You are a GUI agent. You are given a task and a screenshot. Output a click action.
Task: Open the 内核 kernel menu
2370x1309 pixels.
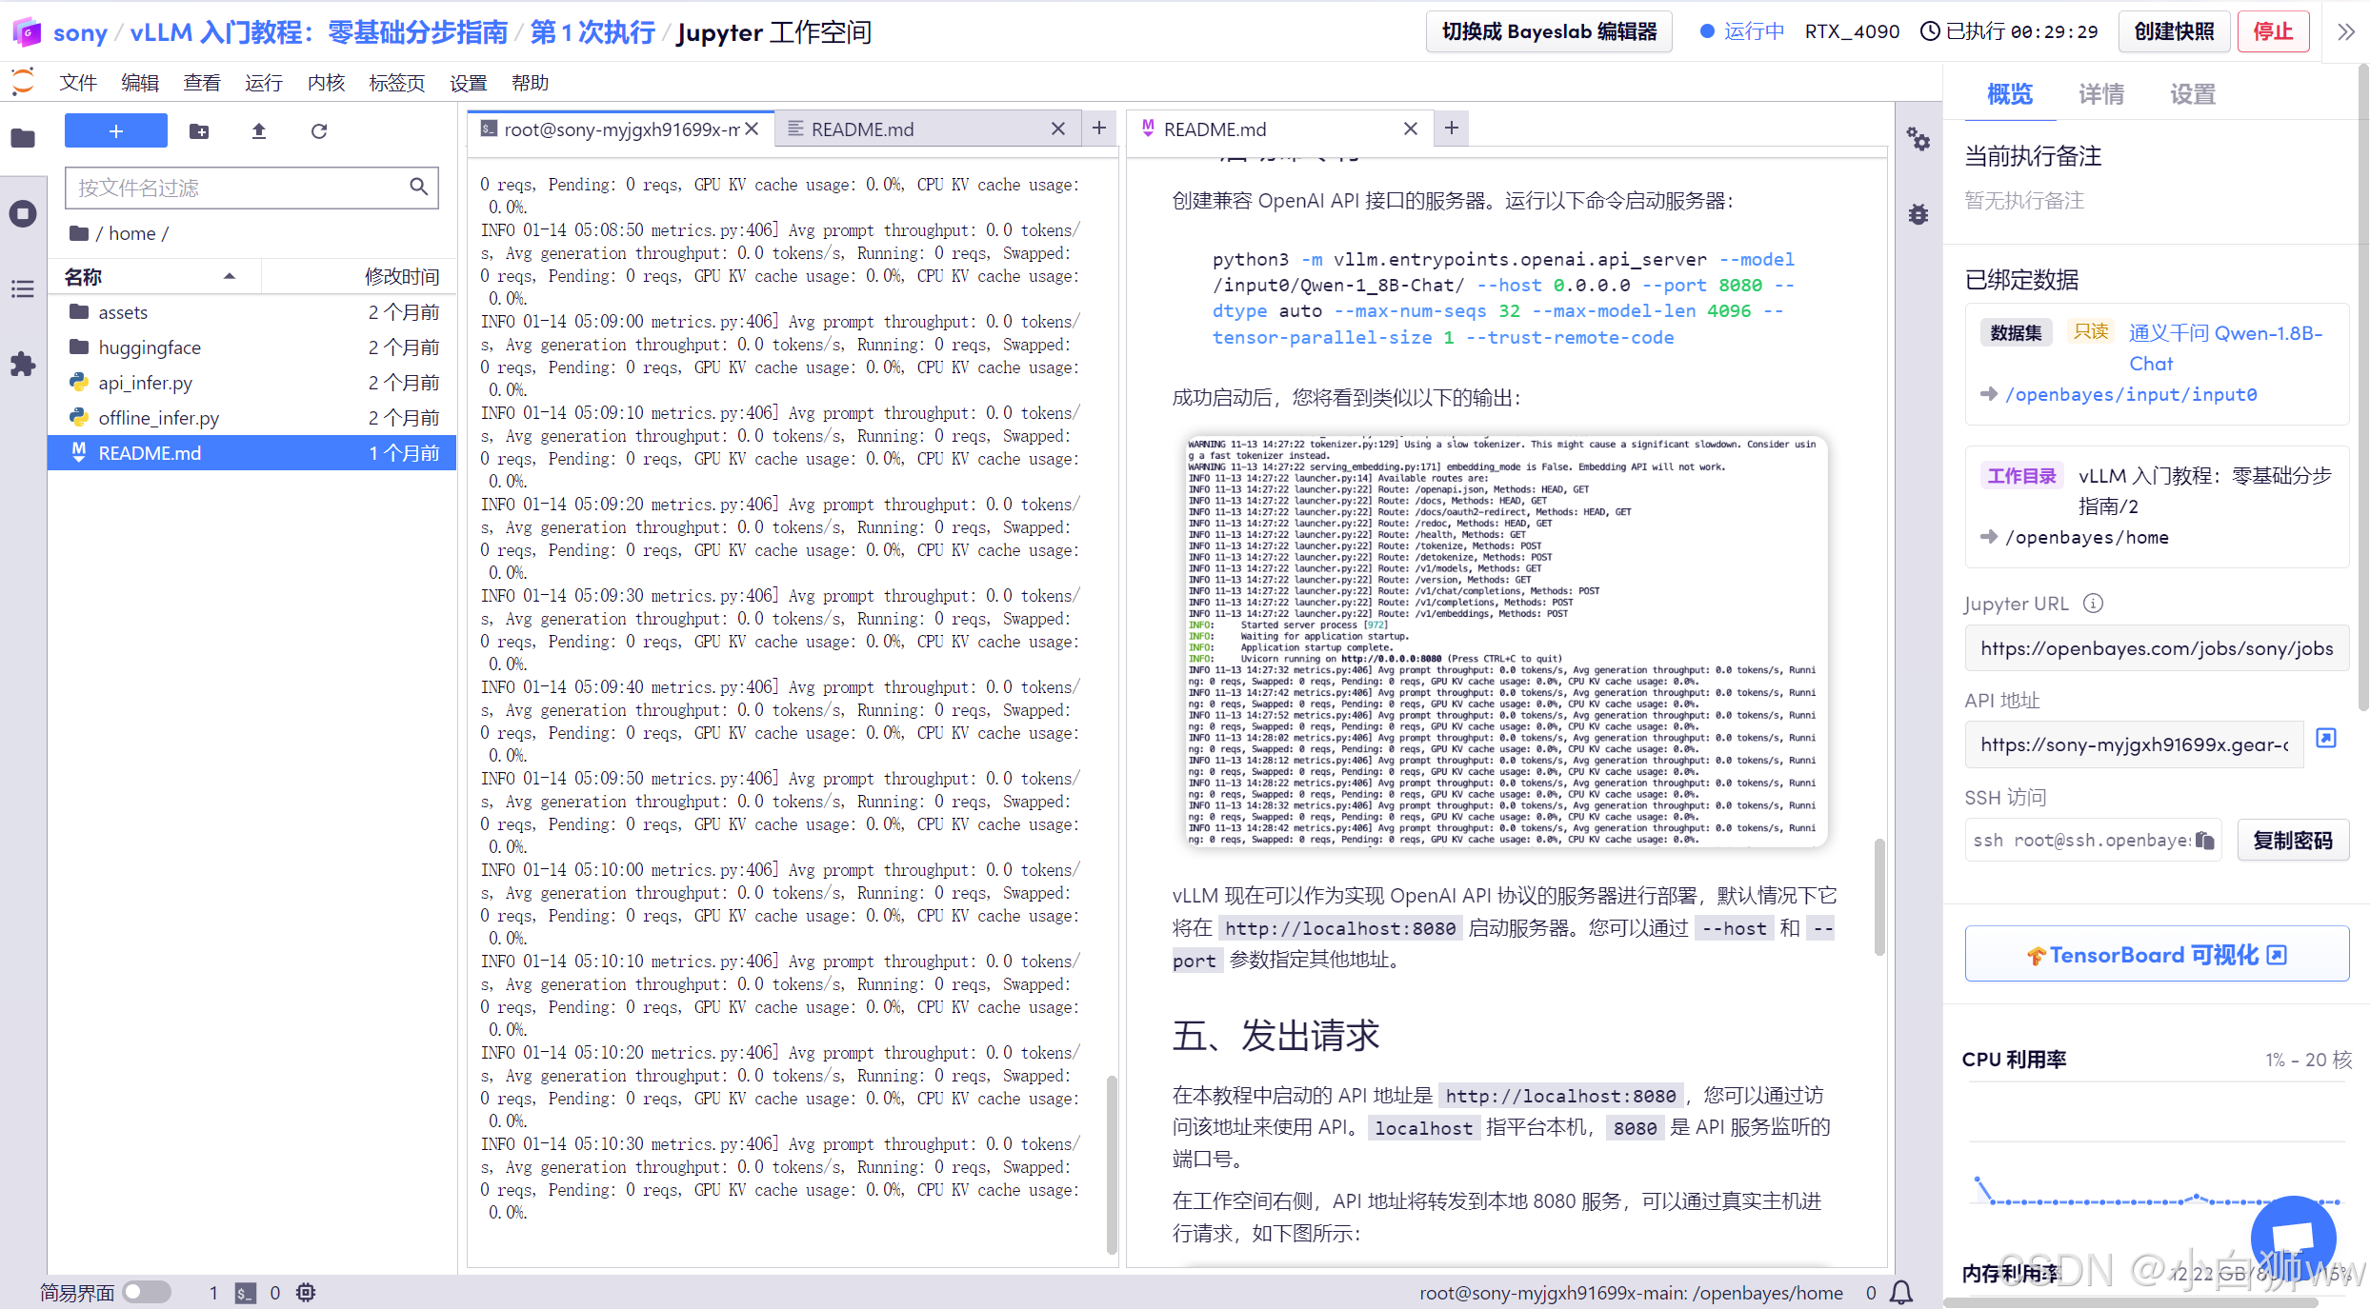(x=326, y=83)
